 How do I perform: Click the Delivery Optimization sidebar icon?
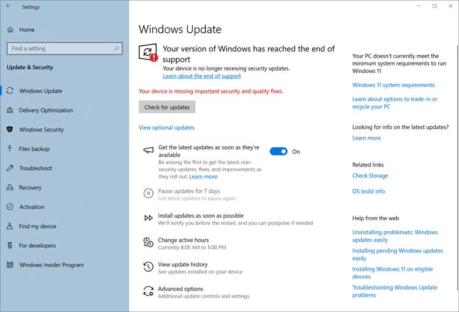click(10, 110)
